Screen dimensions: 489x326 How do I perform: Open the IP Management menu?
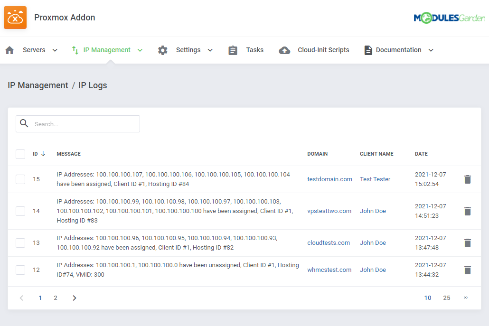pos(107,50)
